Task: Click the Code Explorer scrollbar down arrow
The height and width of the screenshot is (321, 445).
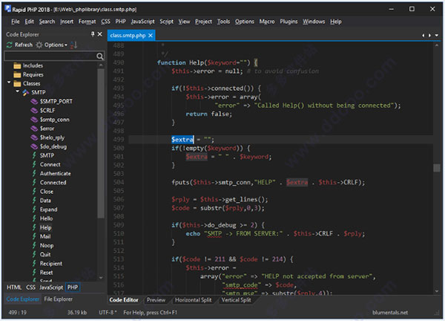Action: point(101,277)
